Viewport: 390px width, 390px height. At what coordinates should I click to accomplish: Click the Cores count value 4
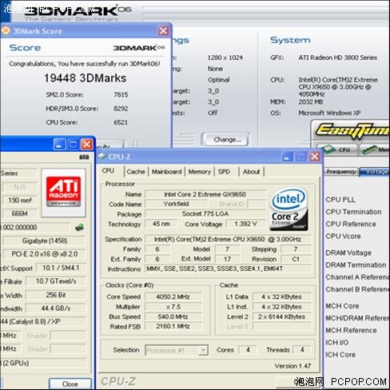pyautogui.click(x=248, y=349)
